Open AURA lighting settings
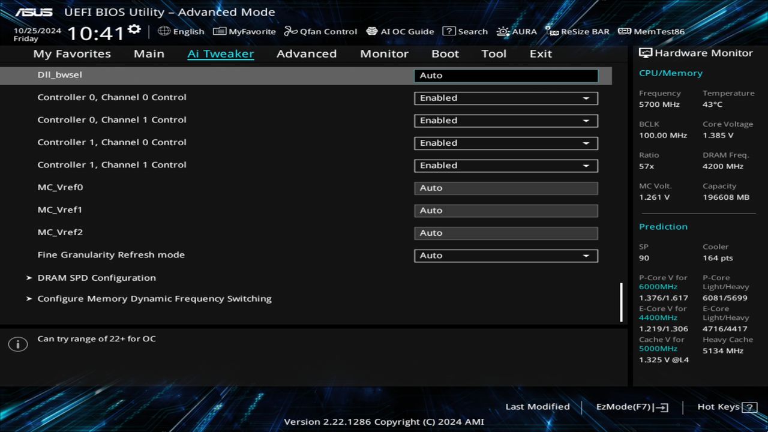The width and height of the screenshot is (768, 432). [517, 31]
